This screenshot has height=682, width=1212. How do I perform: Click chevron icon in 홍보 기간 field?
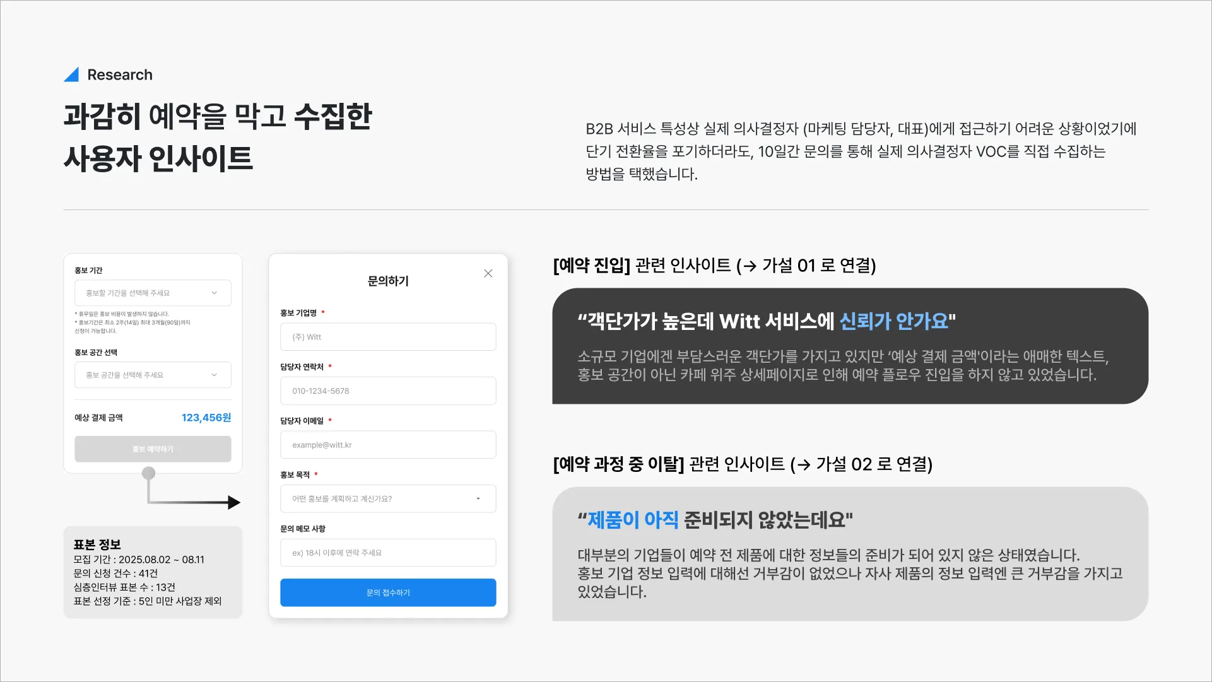pyautogui.click(x=214, y=293)
